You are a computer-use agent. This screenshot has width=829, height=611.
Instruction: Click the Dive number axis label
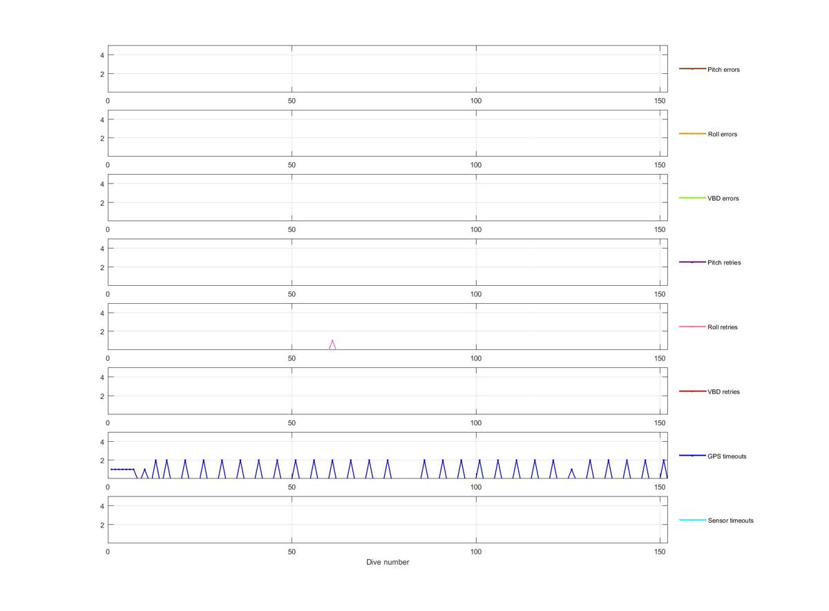pos(388,562)
